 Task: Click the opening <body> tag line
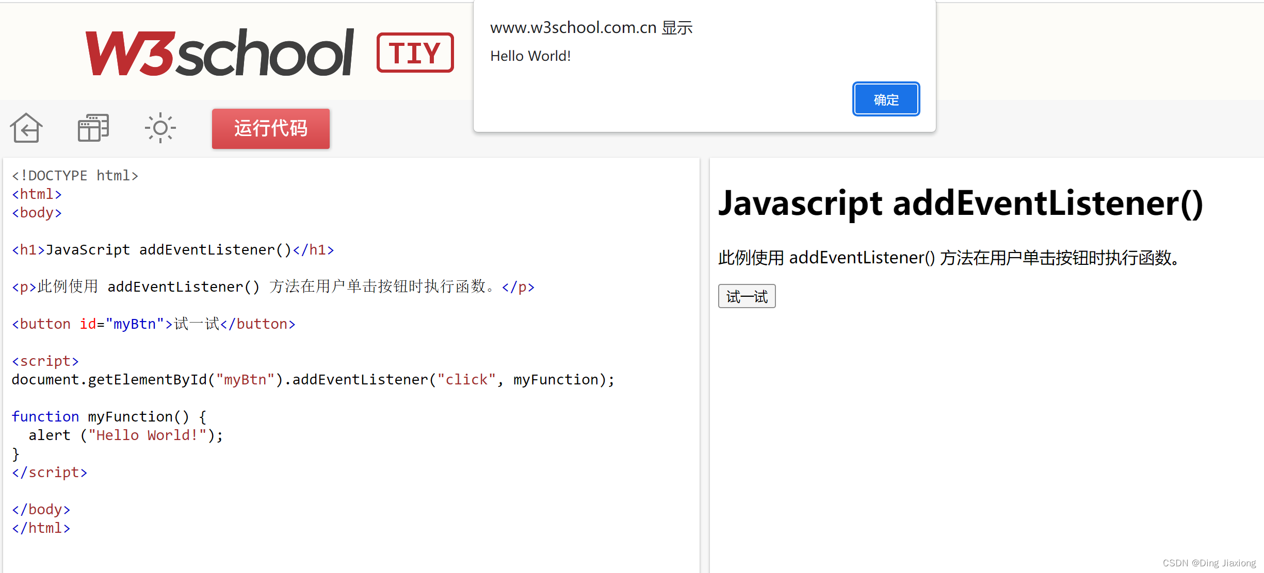tap(37, 213)
